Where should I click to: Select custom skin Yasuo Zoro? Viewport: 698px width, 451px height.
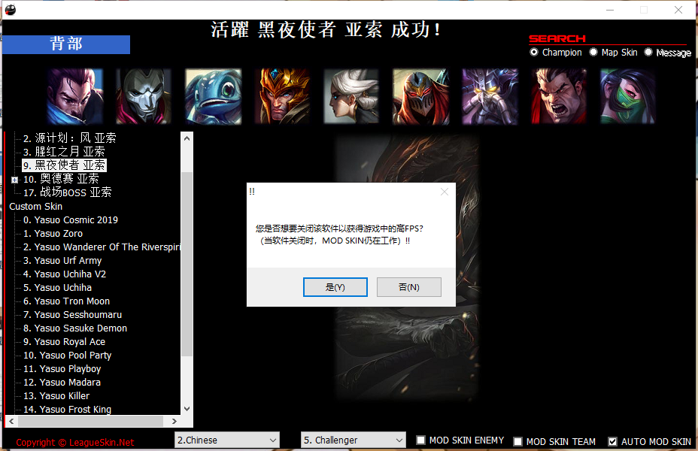(53, 234)
